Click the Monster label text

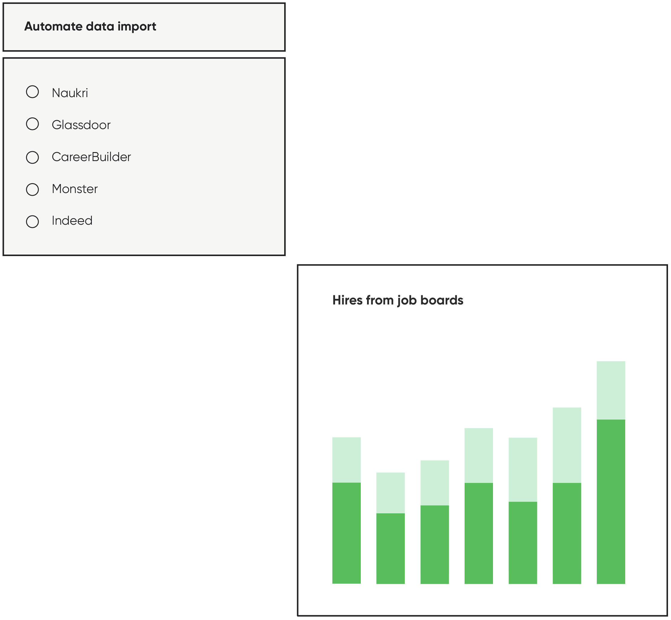point(74,189)
